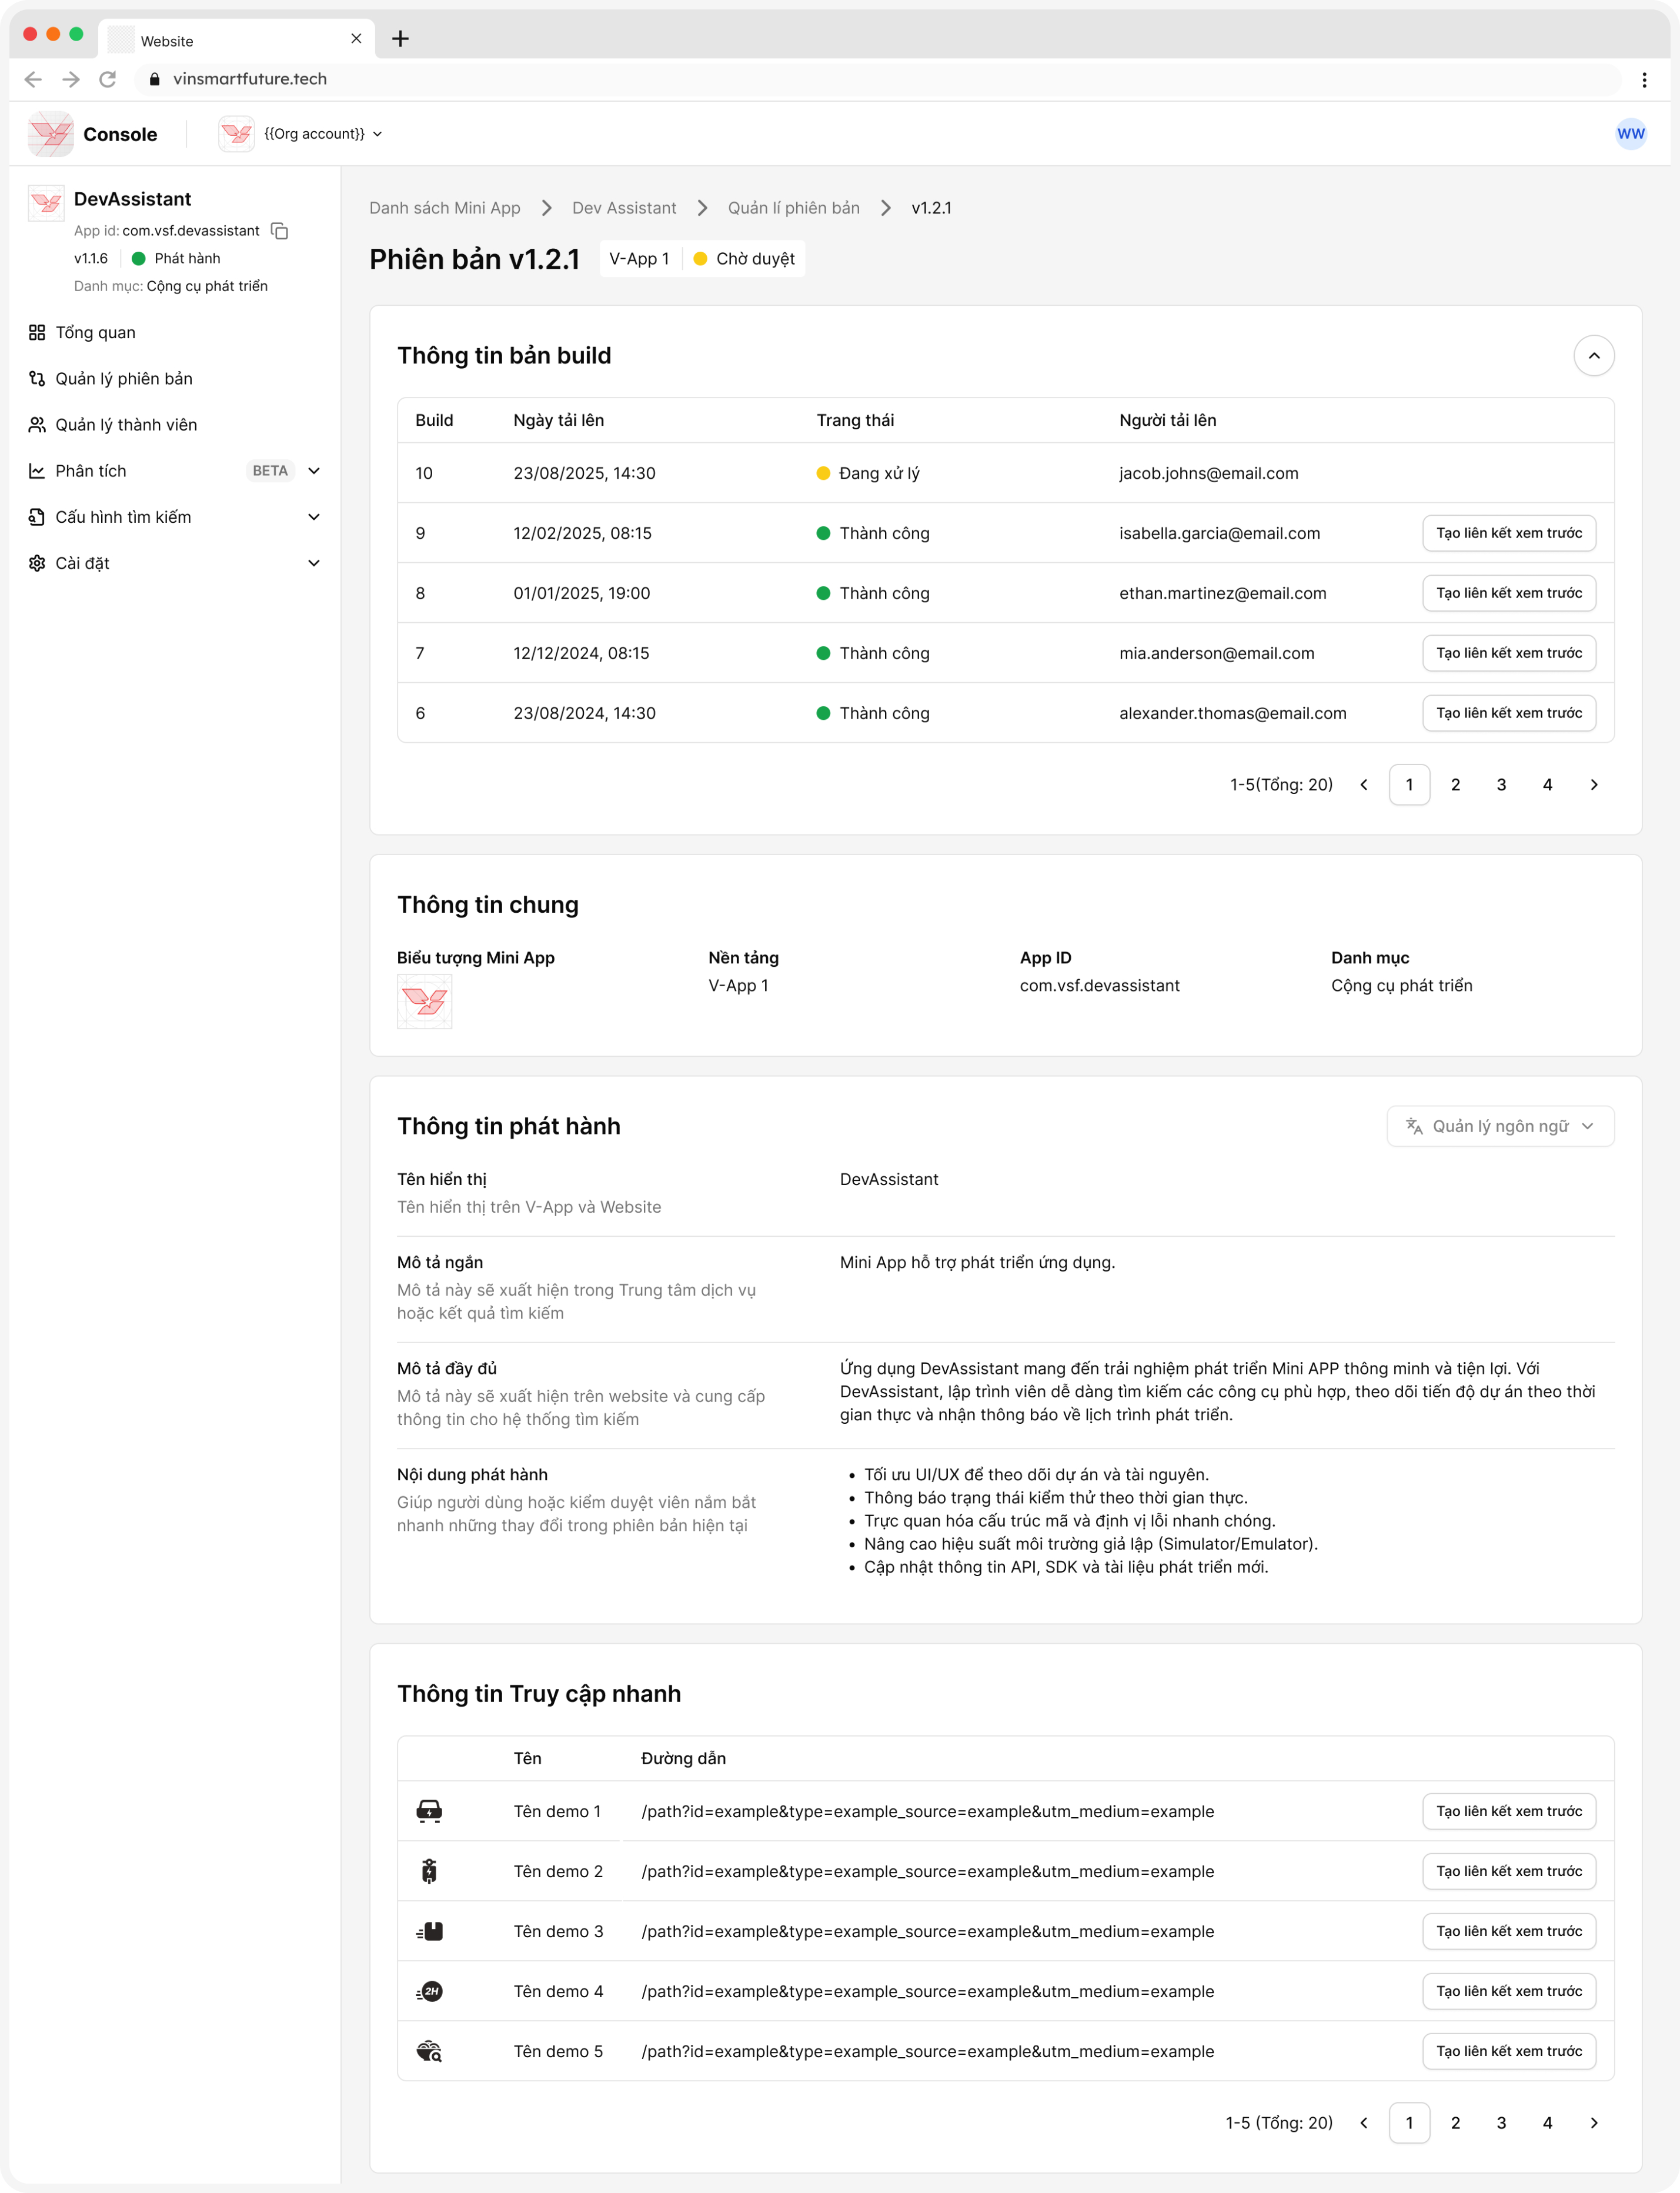Click the Đang xử lý status text
The height and width of the screenshot is (2193, 1680).
coord(879,473)
